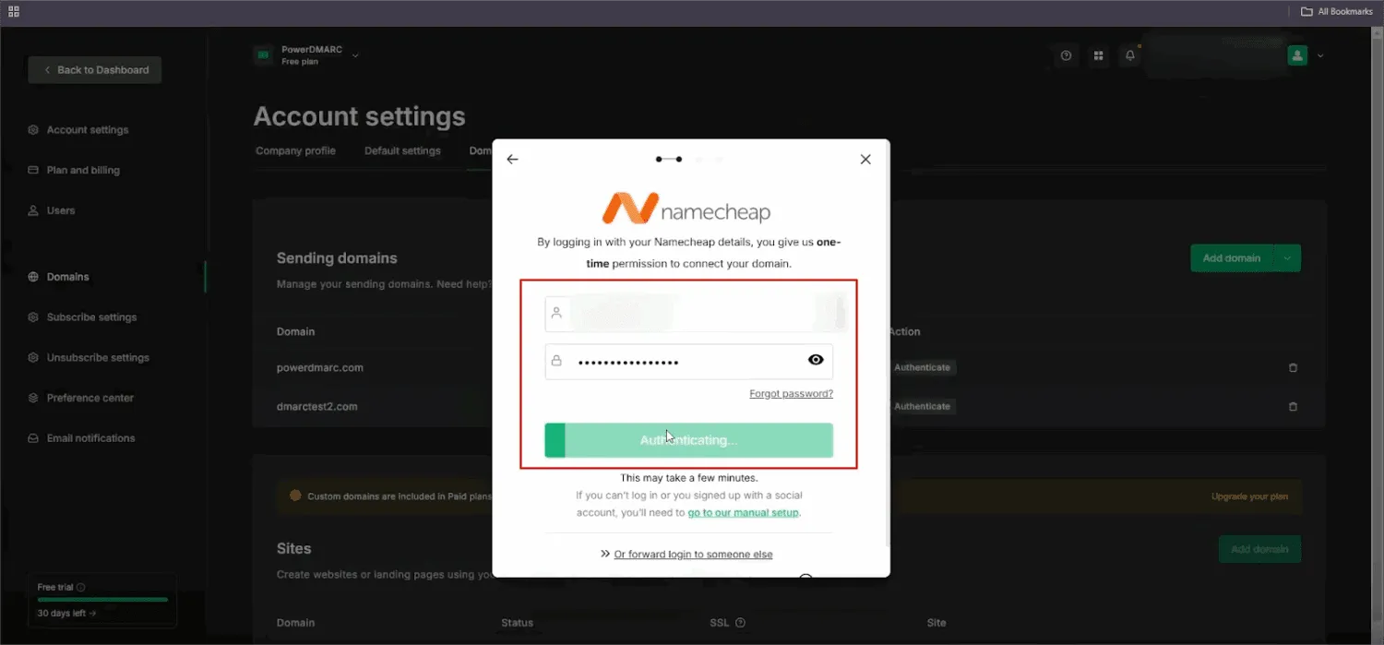Open the All Bookmarks folder

1337,12
